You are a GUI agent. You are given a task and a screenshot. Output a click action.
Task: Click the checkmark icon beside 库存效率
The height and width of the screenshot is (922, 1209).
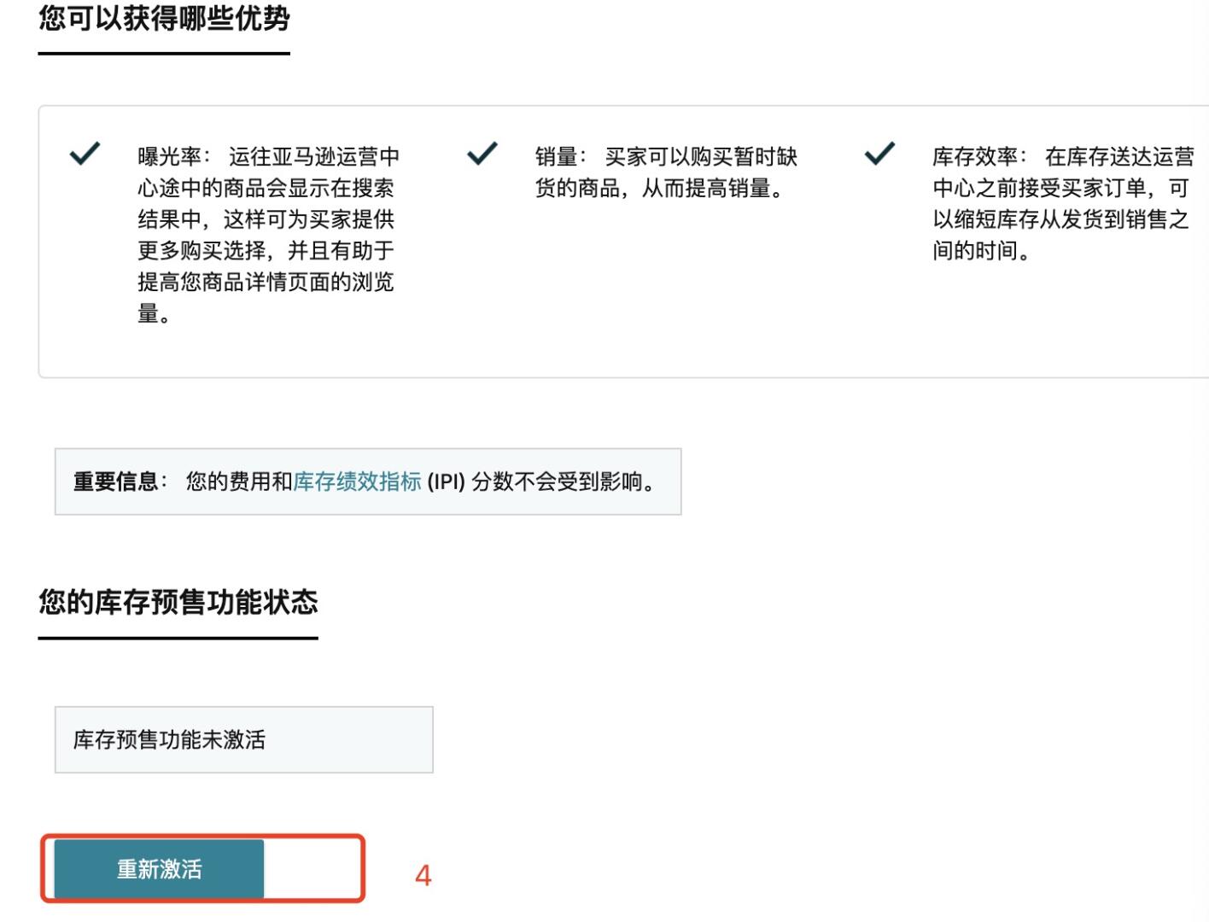(x=879, y=154)
